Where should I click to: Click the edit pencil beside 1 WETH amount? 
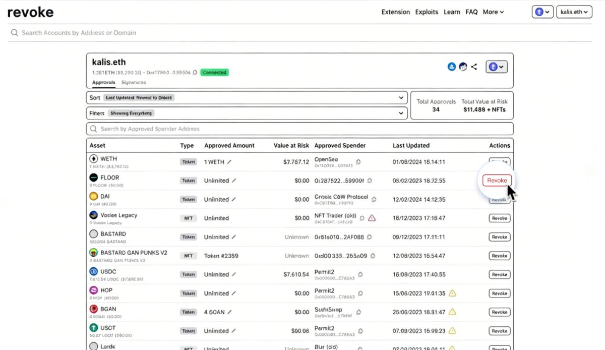pos(229,162)
